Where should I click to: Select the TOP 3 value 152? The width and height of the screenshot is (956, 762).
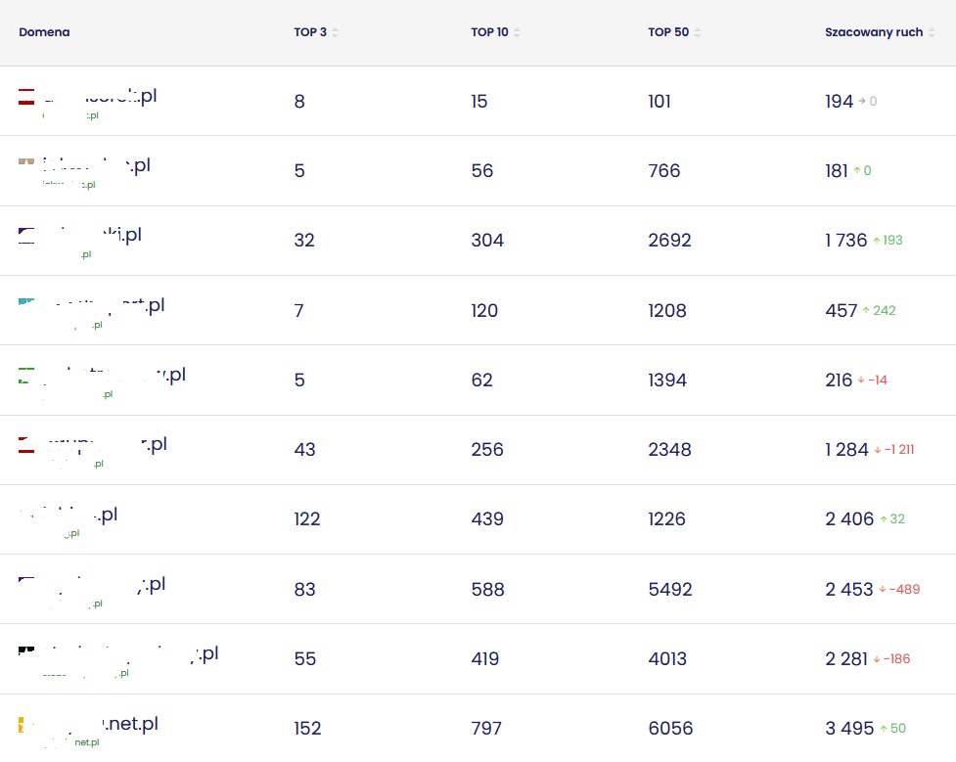click(x=307, y=729)
